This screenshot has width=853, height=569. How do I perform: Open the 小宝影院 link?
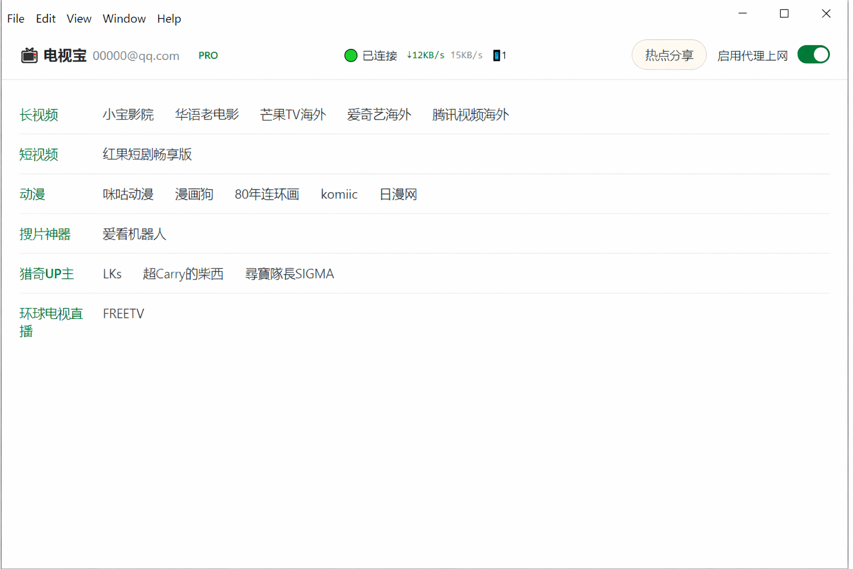pyautogui.click(x=128, y=115)
